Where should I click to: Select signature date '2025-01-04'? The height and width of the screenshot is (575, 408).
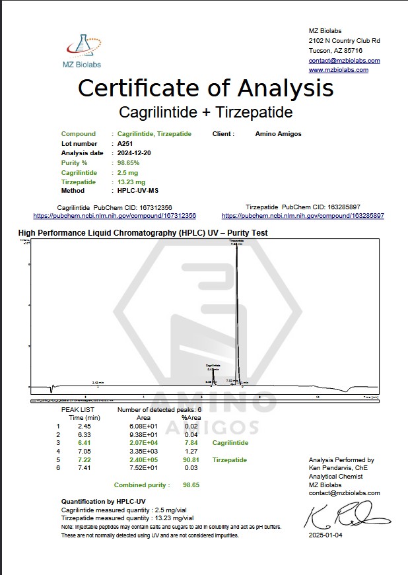[325, 535]
